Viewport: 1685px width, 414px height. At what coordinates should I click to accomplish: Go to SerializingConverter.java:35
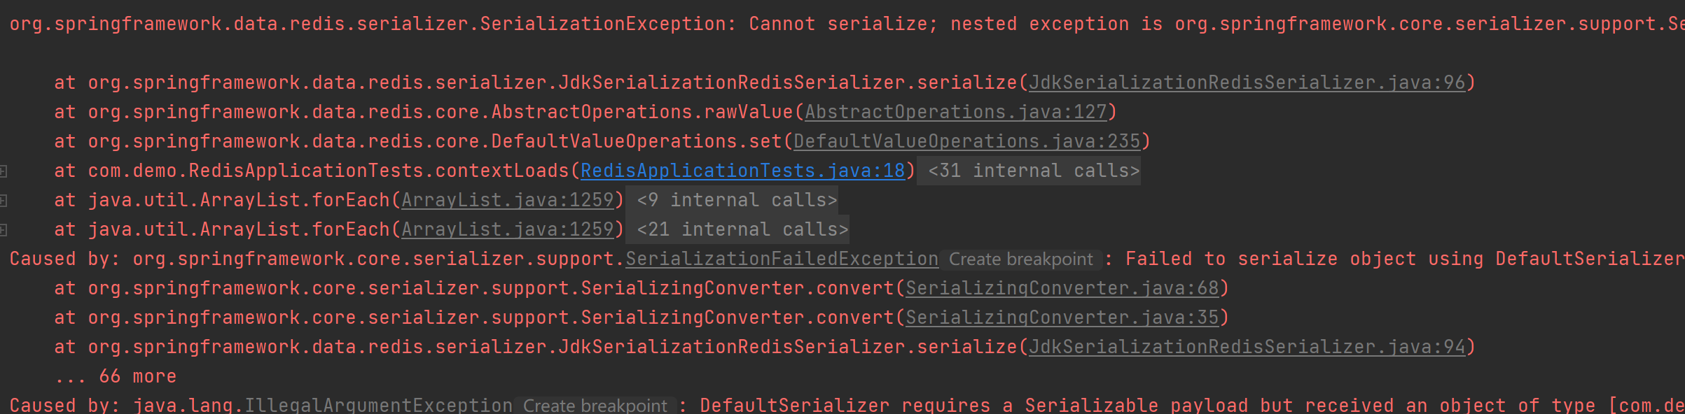(1062, 317)
